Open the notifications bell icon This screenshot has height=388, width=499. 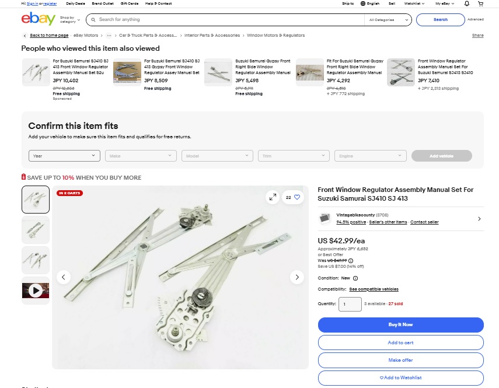tap(466, 4)
